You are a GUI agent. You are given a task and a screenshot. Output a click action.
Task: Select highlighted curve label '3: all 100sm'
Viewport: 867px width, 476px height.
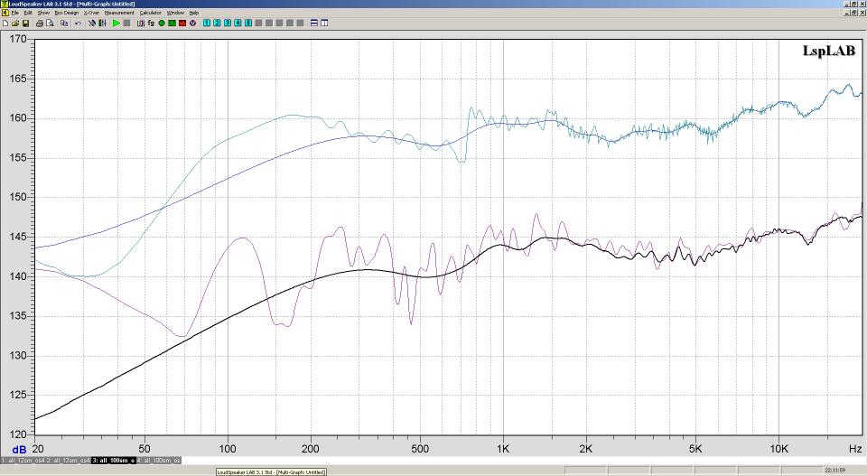tap(114, 460)
